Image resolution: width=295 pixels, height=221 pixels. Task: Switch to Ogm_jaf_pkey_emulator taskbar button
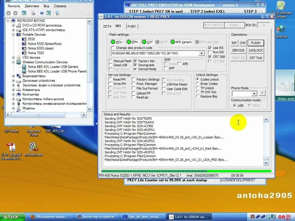(x=142, y=217)
